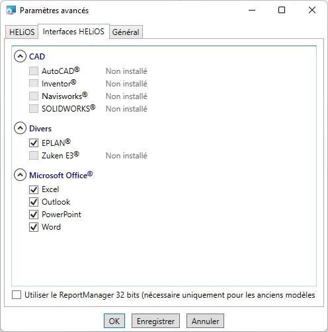Uncheck the Excel interface checkbox
328x332 pixels.
click(34, 189)
